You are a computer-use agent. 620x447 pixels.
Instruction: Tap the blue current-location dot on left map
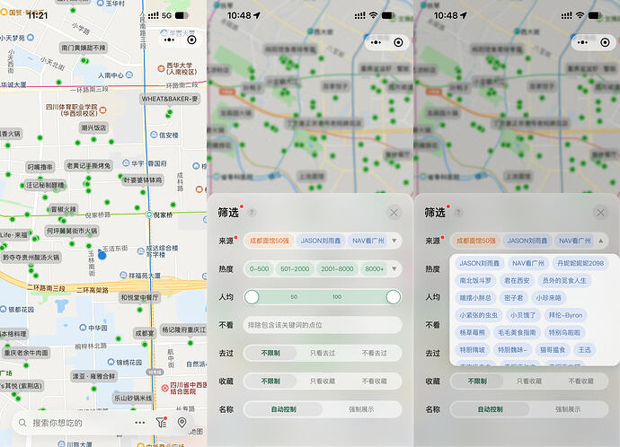pyautogui.click(x=102, y=255)
